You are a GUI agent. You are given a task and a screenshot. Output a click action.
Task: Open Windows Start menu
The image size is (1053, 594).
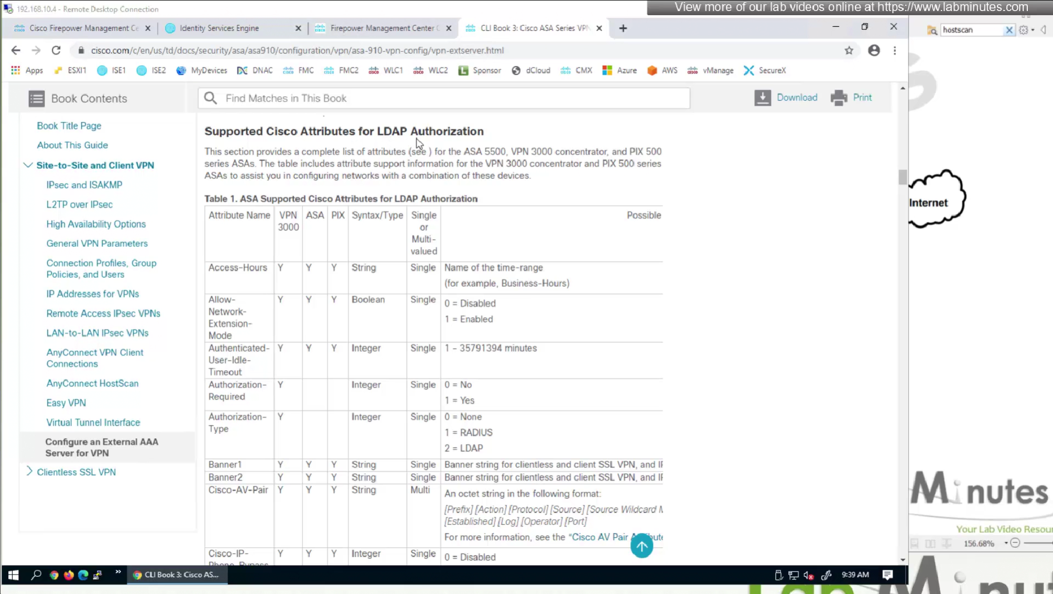[14, 575]
